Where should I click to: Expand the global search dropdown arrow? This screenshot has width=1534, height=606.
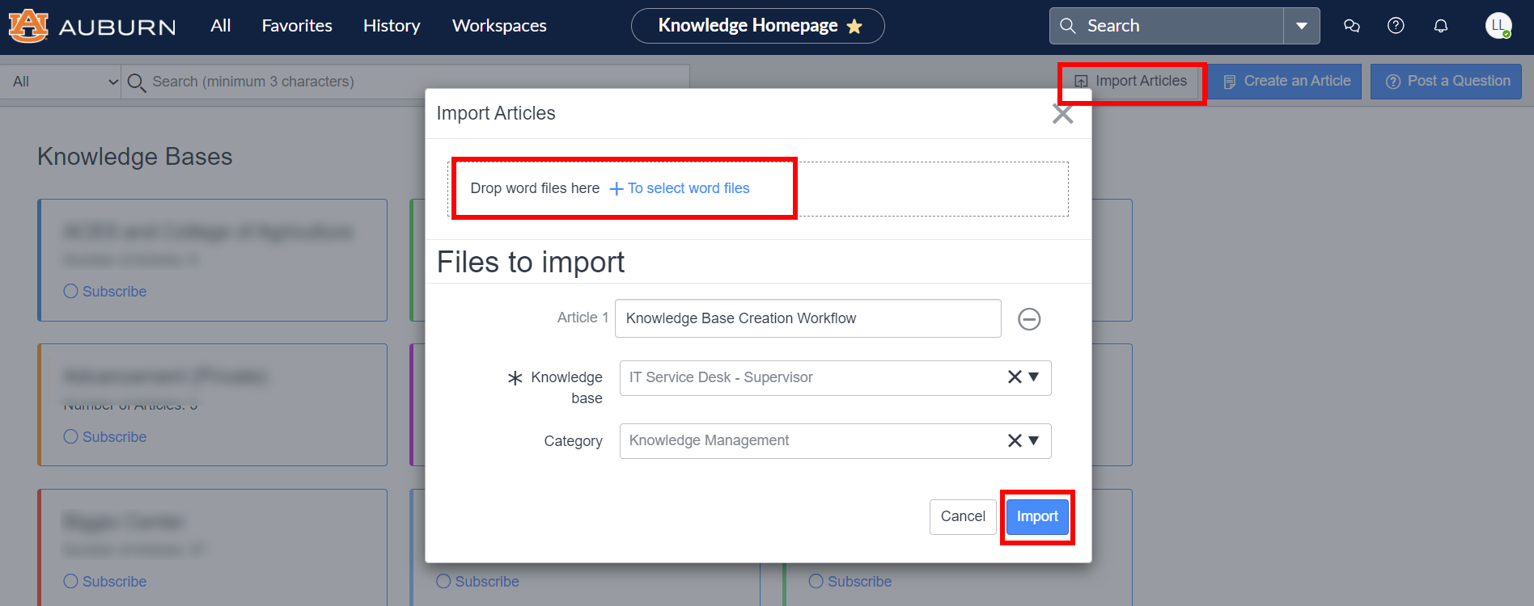coord(1301,26)
